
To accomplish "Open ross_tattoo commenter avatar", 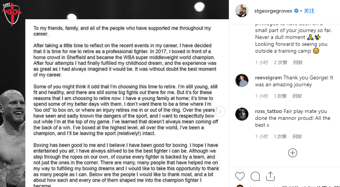I will pos(242,114).
